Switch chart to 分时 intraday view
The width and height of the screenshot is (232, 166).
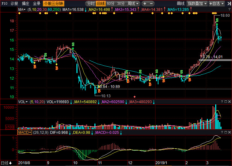coord(90,3)
